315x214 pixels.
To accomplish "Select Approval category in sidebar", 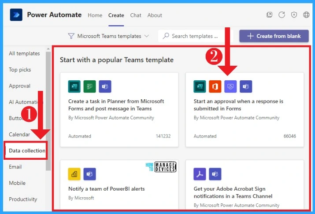I will click(x=19, y=86).
